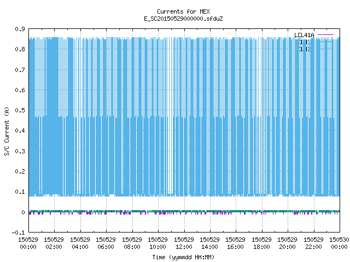This screenshot has height=262, width=350.
Task: Click the 0.6 y-axis tick label
Action: click(20, 90)
